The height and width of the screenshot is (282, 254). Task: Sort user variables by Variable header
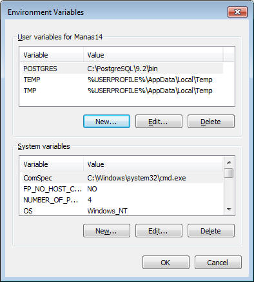(x=52, y=55)
